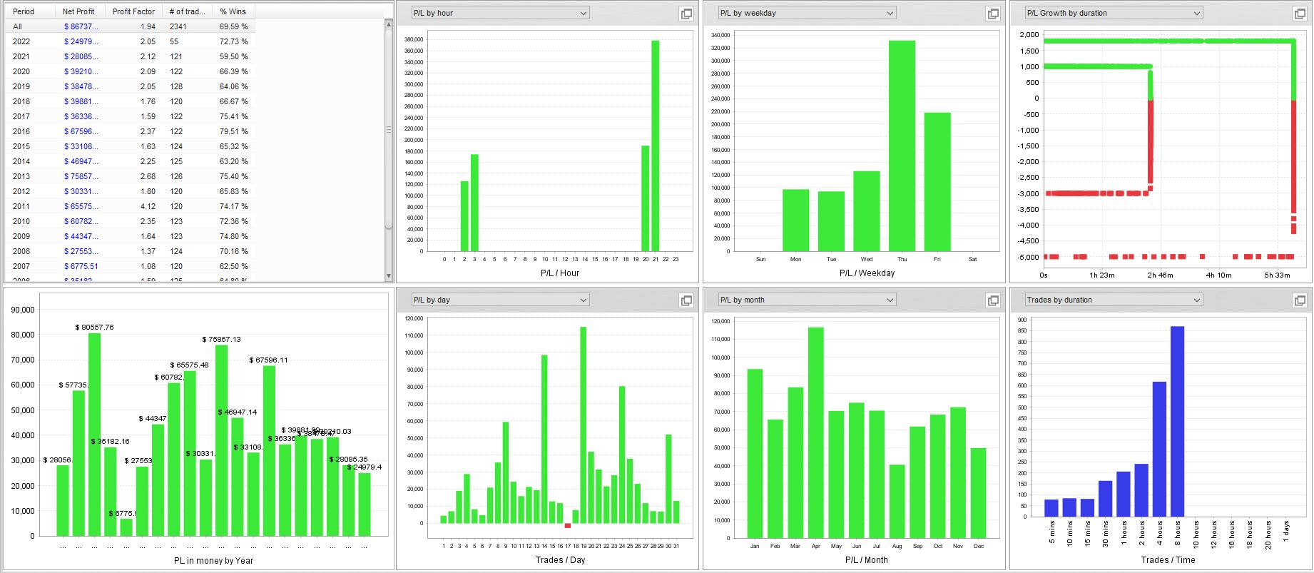
Task: Maximize the P/L by day chart panel
Action: (686, 300)
